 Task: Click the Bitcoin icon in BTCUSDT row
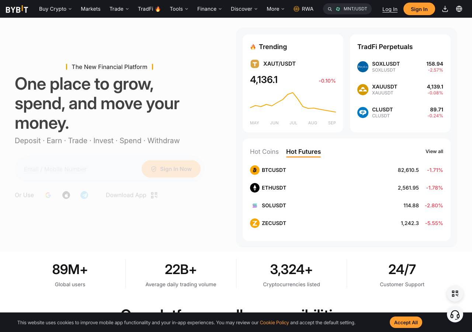click(x=255, y=170)
